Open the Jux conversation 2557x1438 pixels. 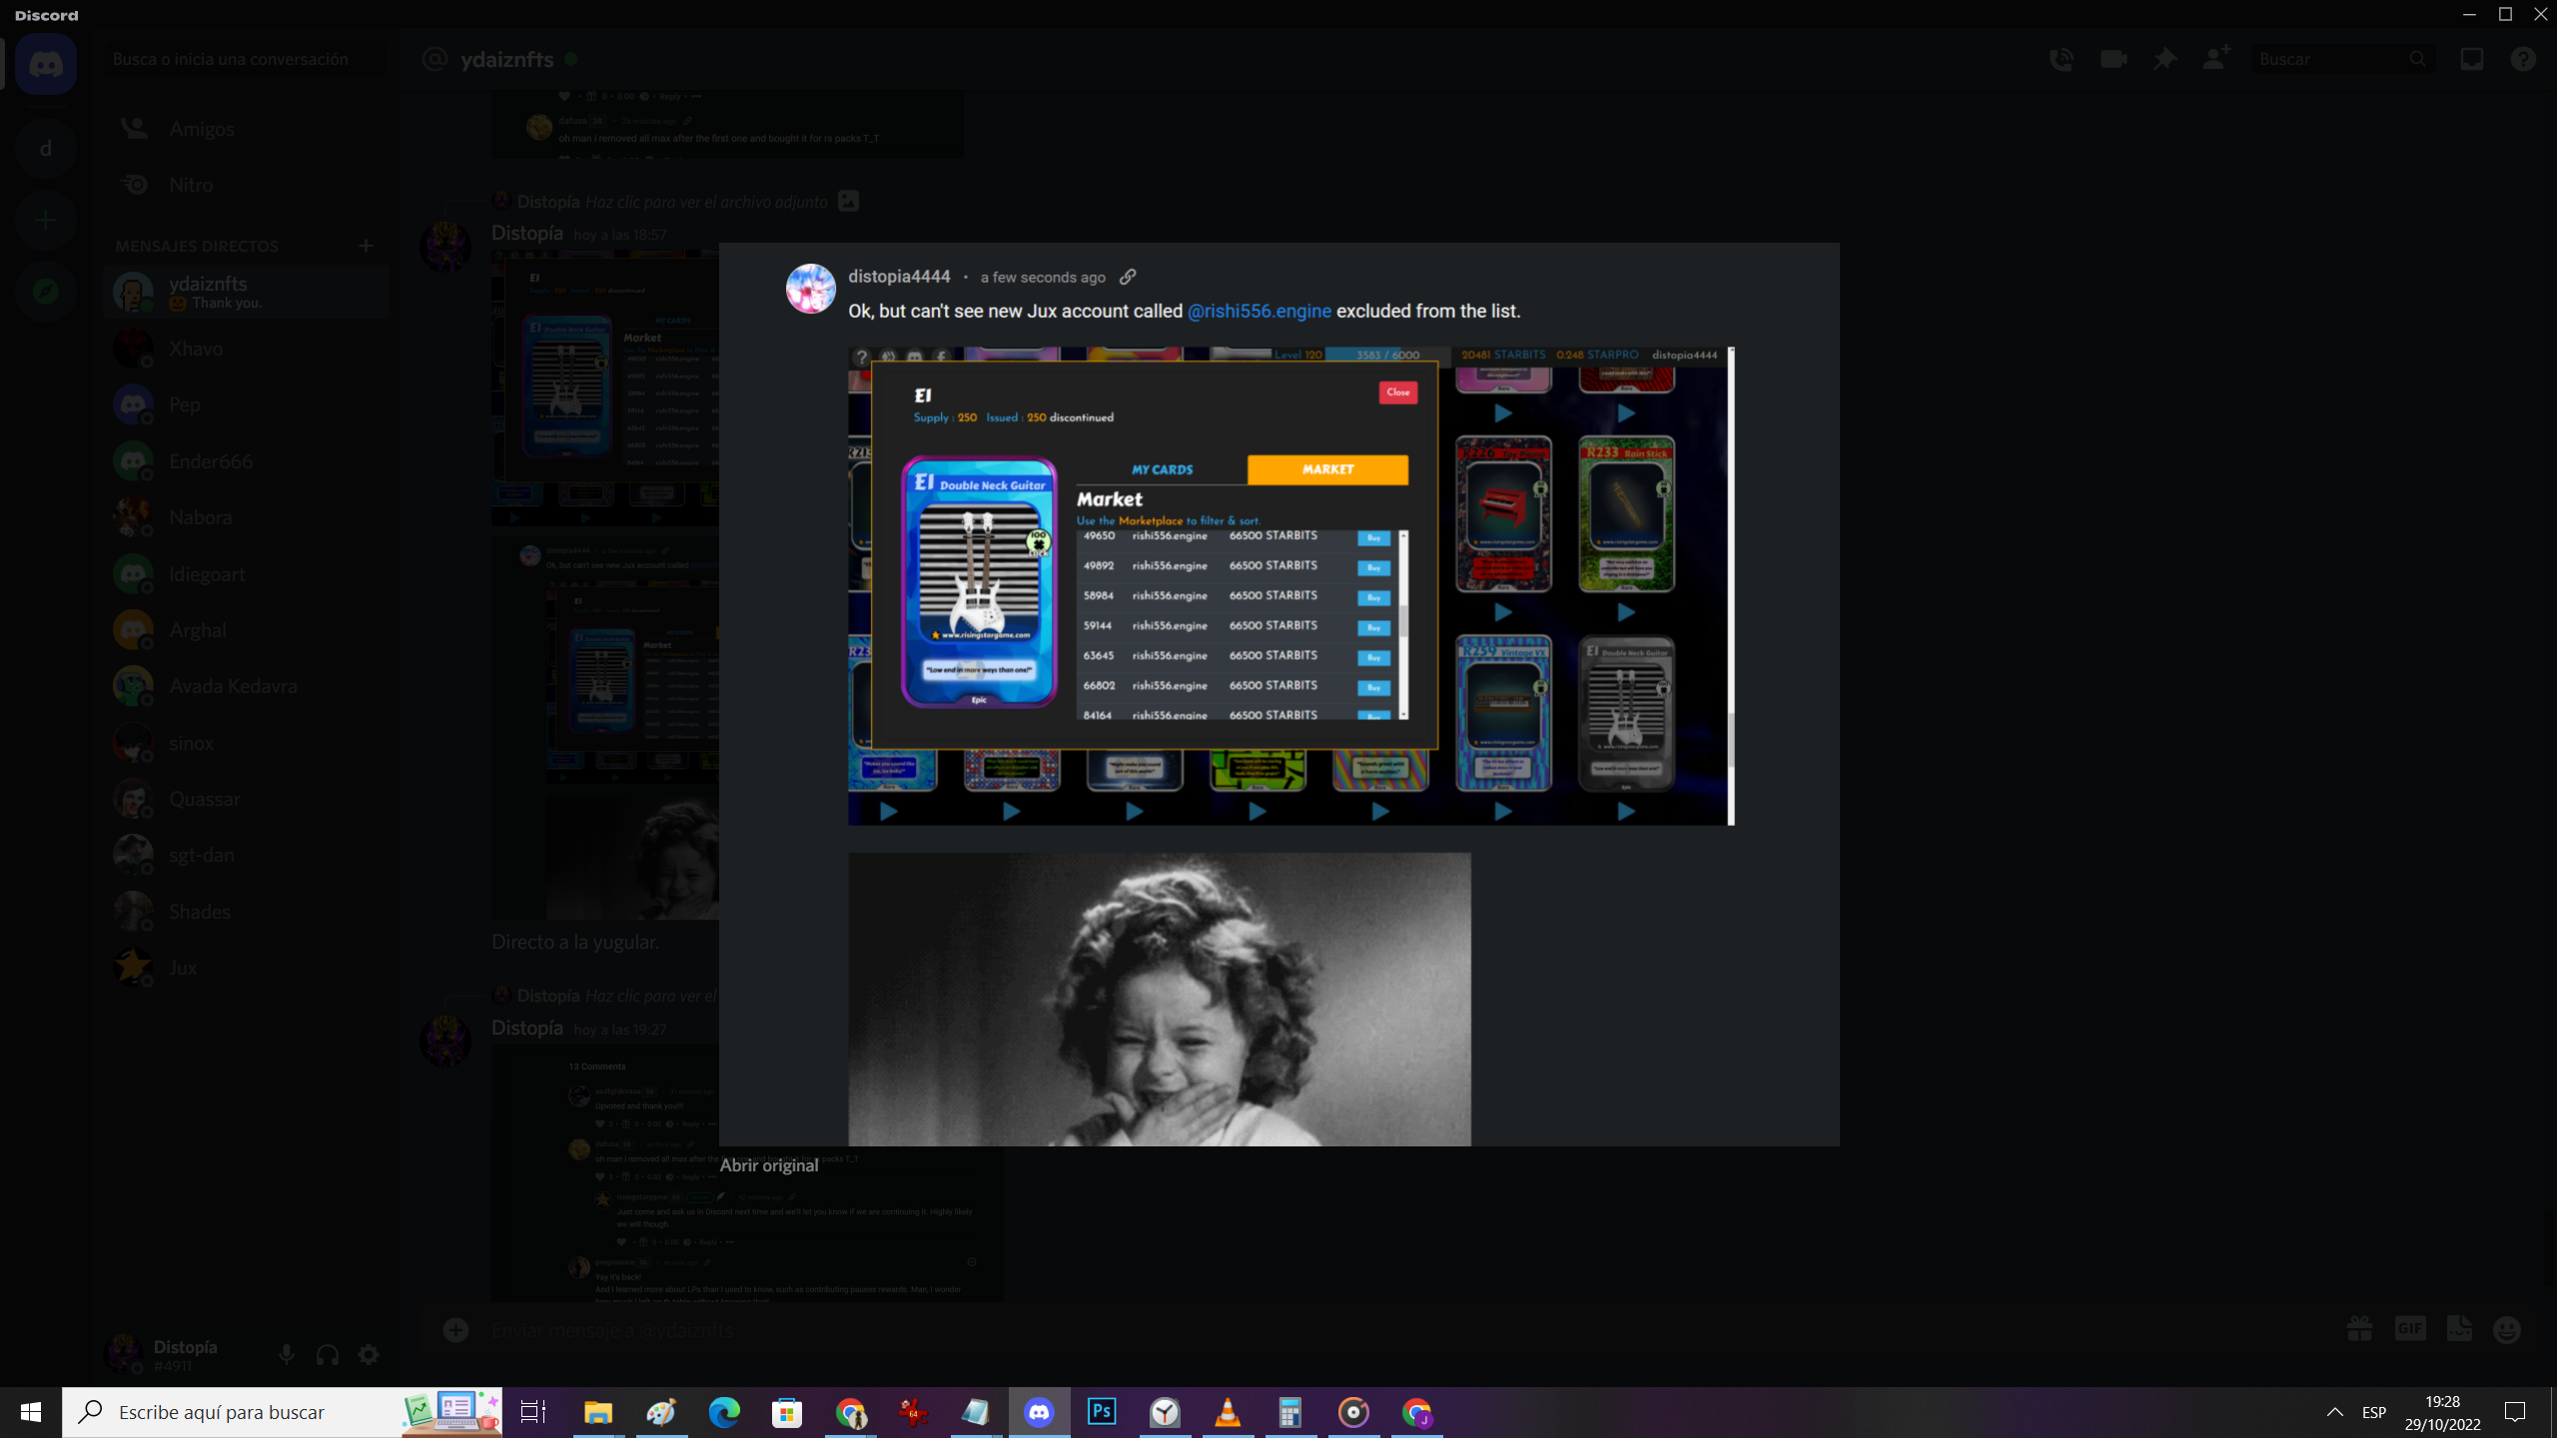(246, 968)
